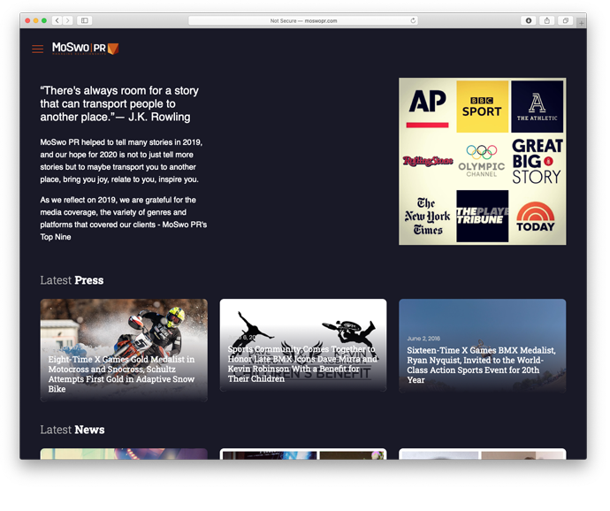Click The Players' Tribune logo tile
Screen dimensions: 610x511
point(483,216)
